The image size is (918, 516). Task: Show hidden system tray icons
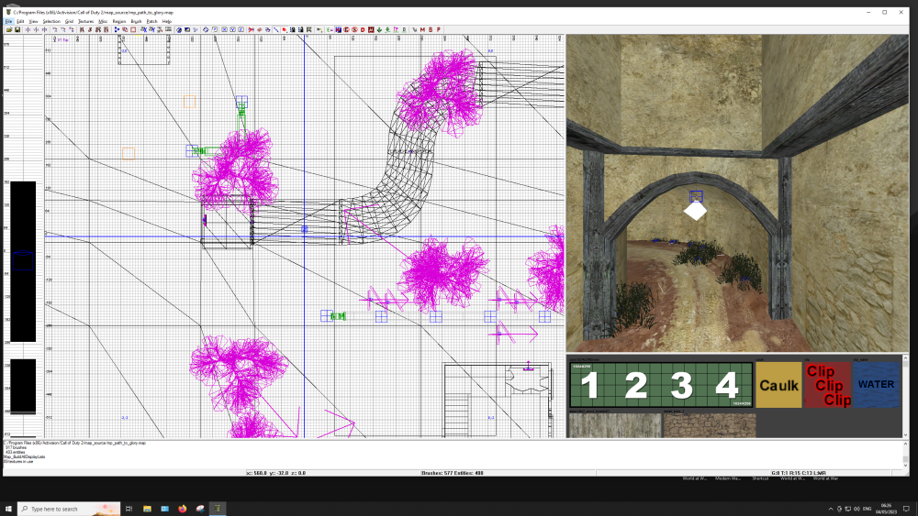click(830, 509)
